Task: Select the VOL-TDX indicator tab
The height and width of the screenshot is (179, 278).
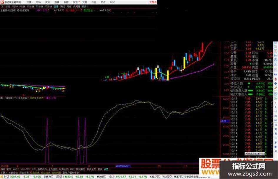Action: (x=26, y=169)
